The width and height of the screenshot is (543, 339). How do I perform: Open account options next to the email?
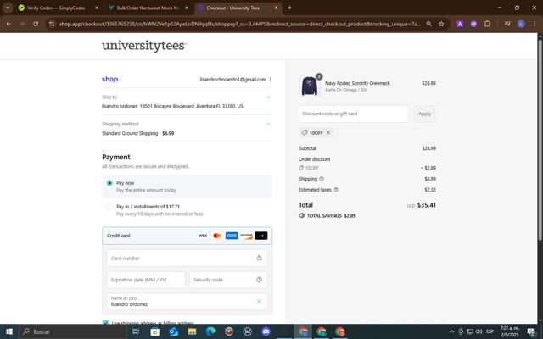(270, 79)
